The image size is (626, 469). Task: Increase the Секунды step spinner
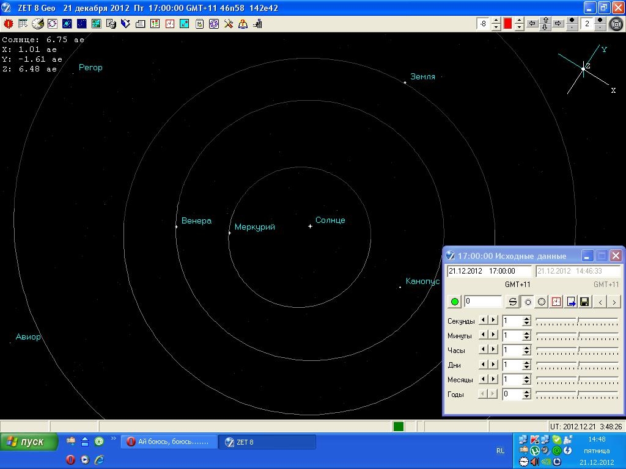[526, 318]
